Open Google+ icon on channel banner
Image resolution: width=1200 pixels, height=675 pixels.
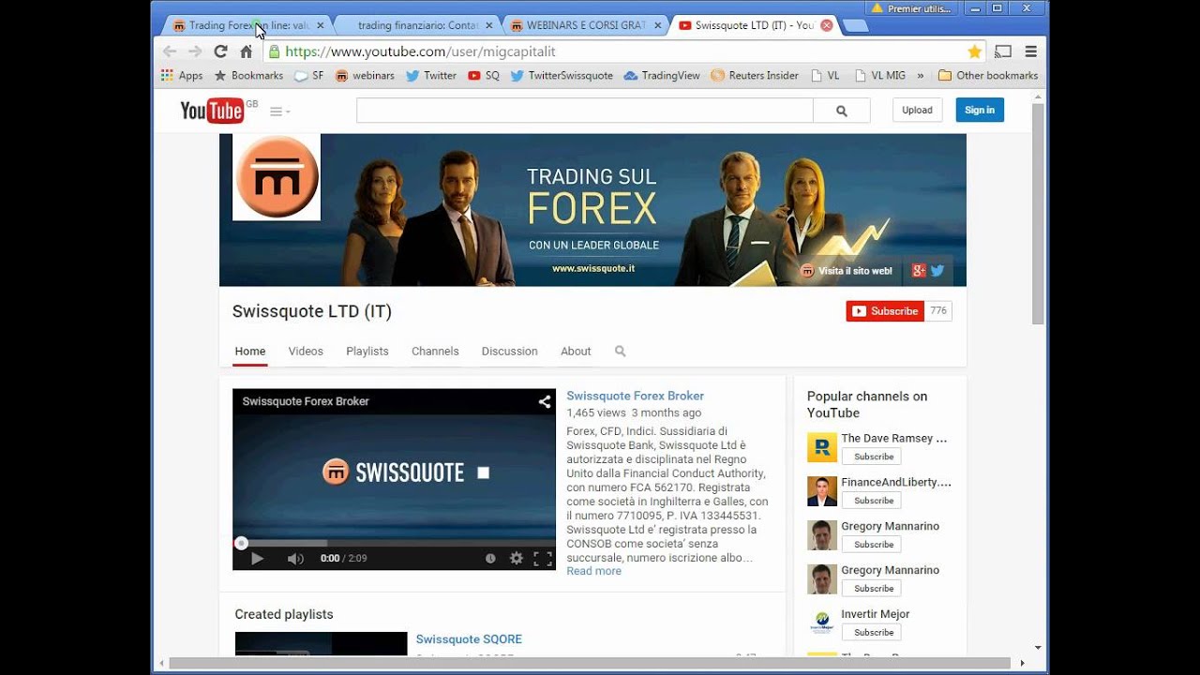[x=919, y=271]
